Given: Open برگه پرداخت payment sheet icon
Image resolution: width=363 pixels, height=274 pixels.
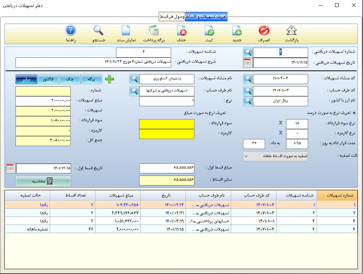Looking at the screenshot, I should tap(154, 31).
